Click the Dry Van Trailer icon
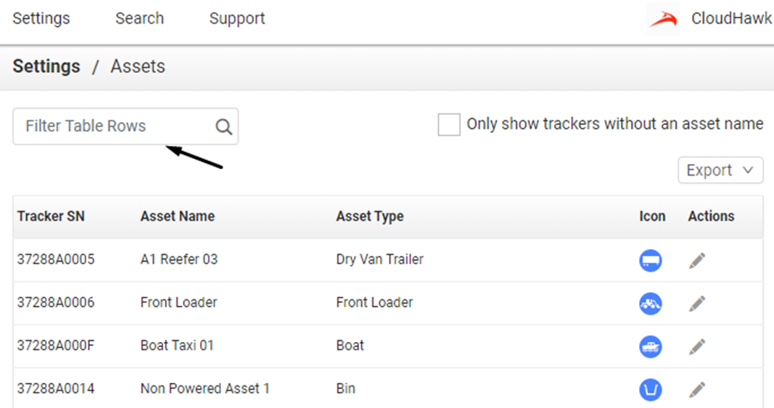 (x=651, y=260)
